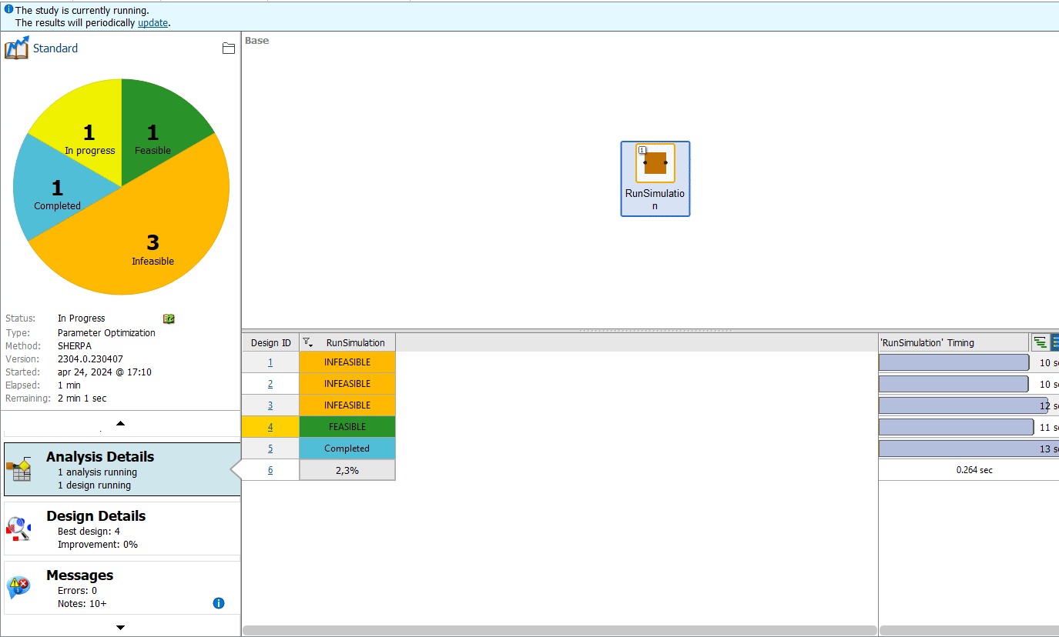Click the folder icon beside Standard
1059x637 pixels.
click(x=228, y=48)
